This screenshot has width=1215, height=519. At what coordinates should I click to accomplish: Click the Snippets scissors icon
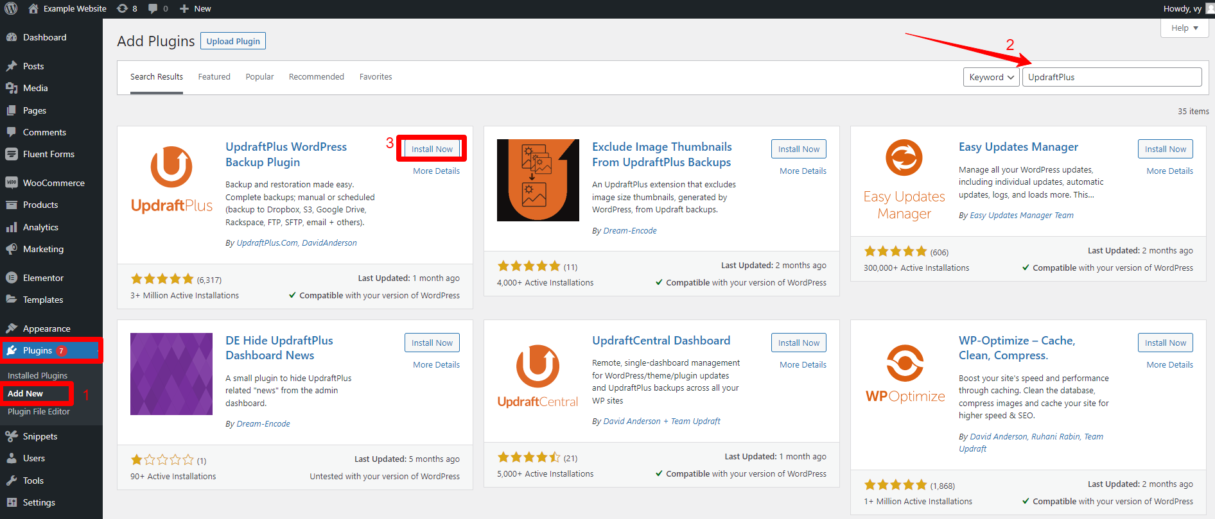(x=12, y=436)
